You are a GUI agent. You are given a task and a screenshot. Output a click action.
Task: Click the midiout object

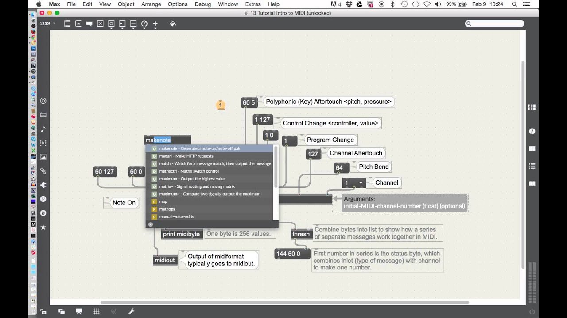pyautogui.click(x=165, y=260)
